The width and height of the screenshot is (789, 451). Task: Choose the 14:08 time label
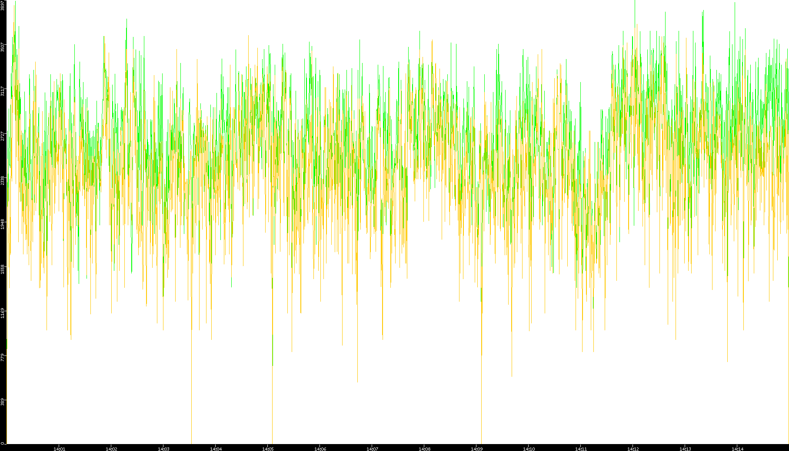[425, 449]
